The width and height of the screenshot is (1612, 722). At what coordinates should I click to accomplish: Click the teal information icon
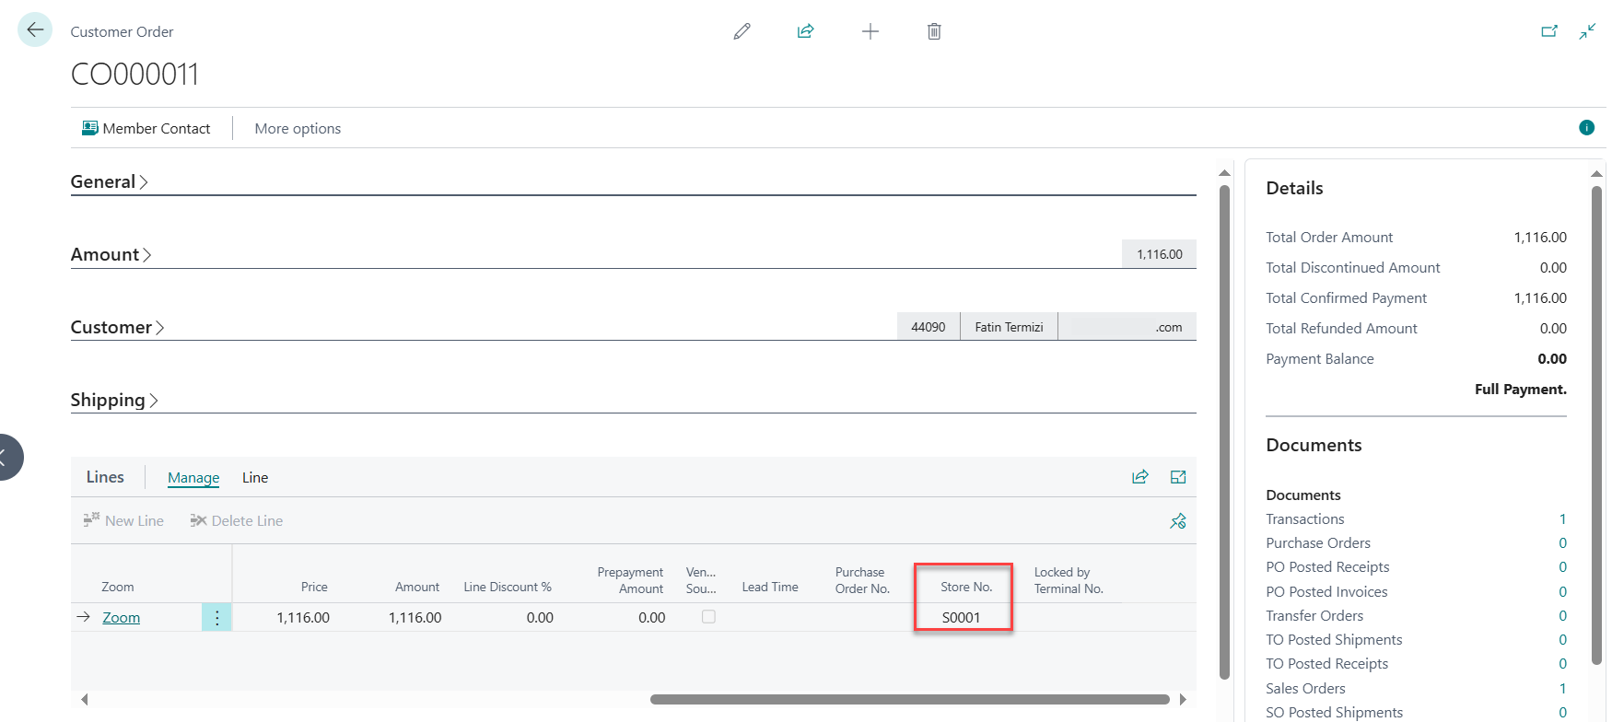point(1586,128)
